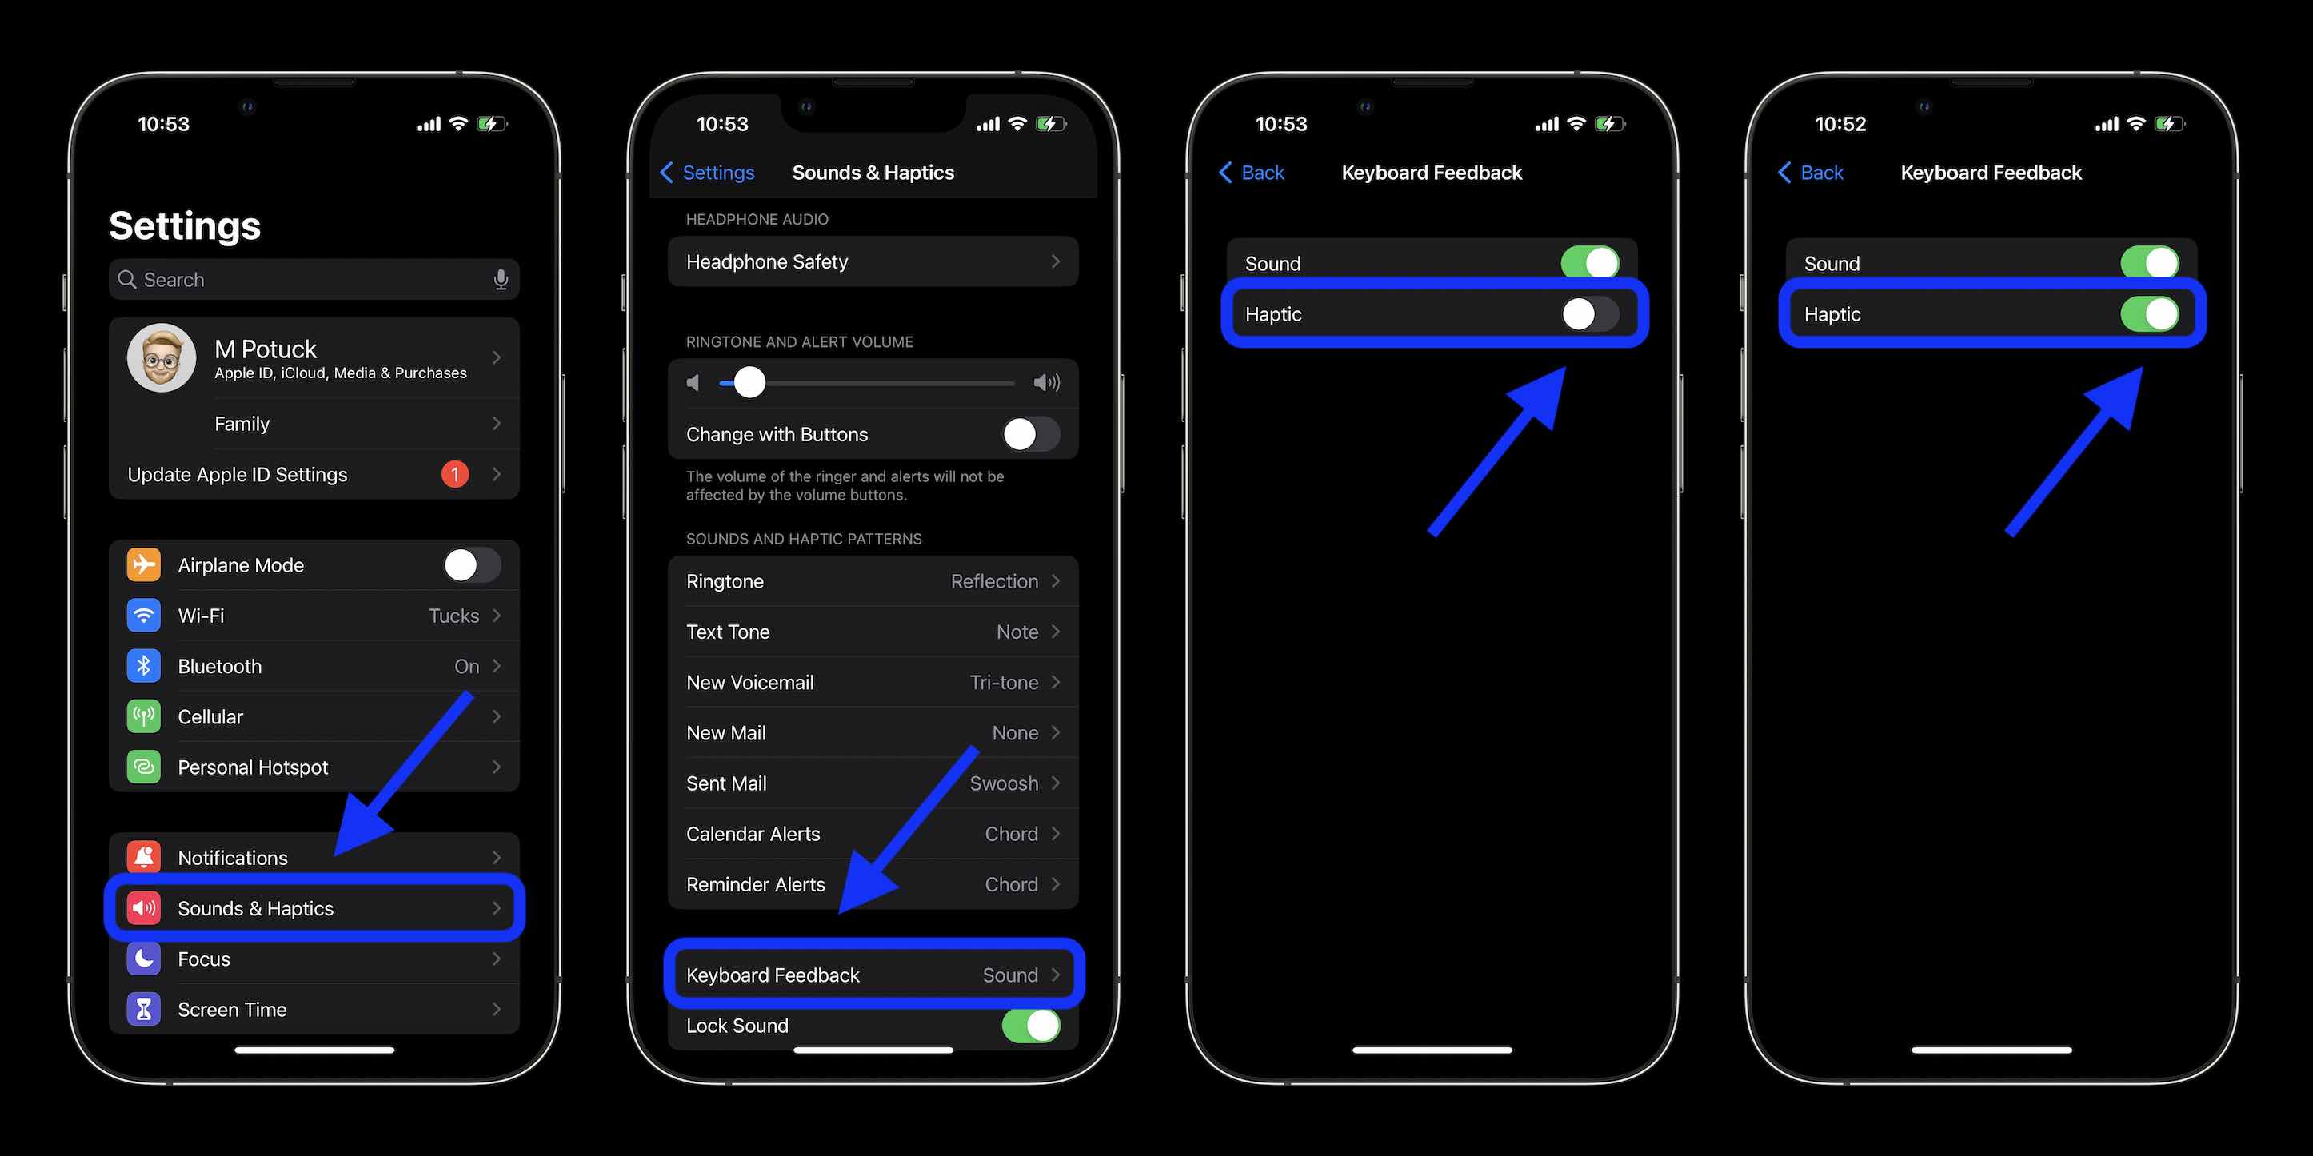The height and width of the screenshot is (1156, 2313).
Task: Tap the Wi-Fi settings icon
Action: pos(142,615)
